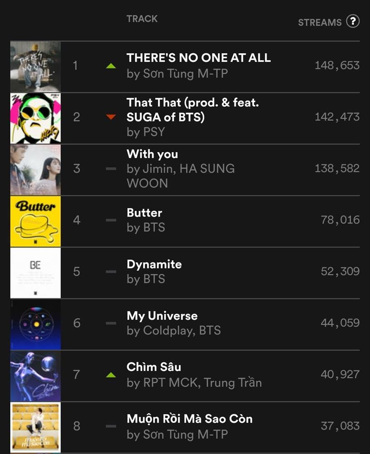Viewport: 370px width, 454px height.
Task: Click the yellow Butter album cover
Action: tap(35, 221)
